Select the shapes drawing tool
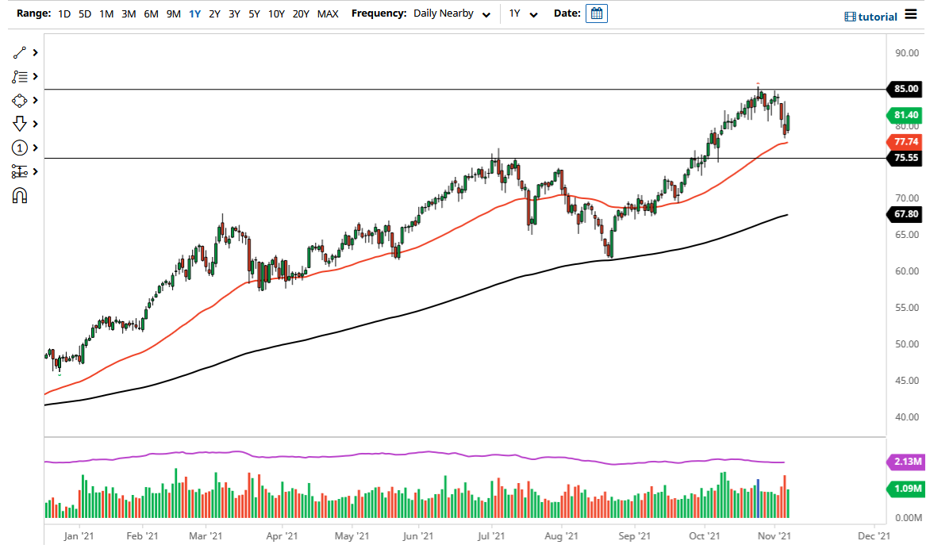 click(x=20, y=101)
